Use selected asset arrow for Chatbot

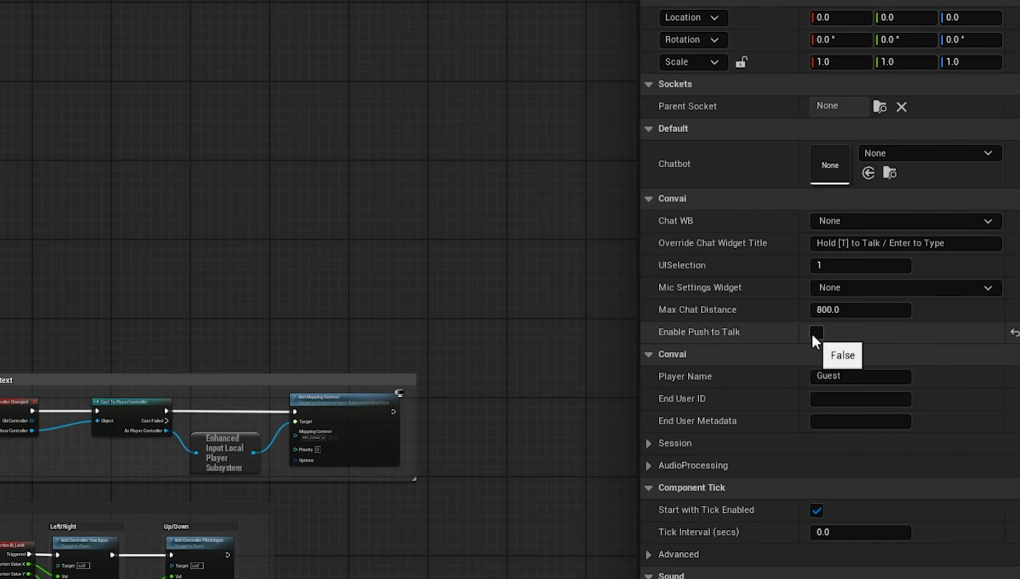click(x=868, y=173)
